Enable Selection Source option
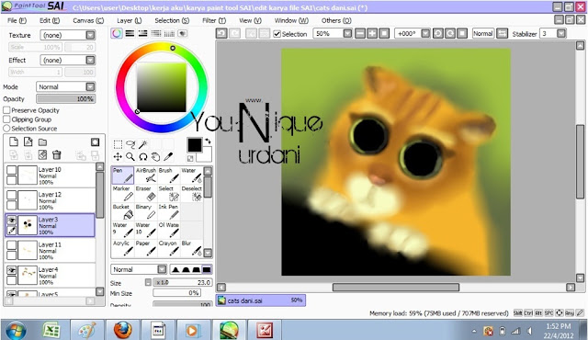The width and height of the screenshot is (588, 340). [6, 129]
